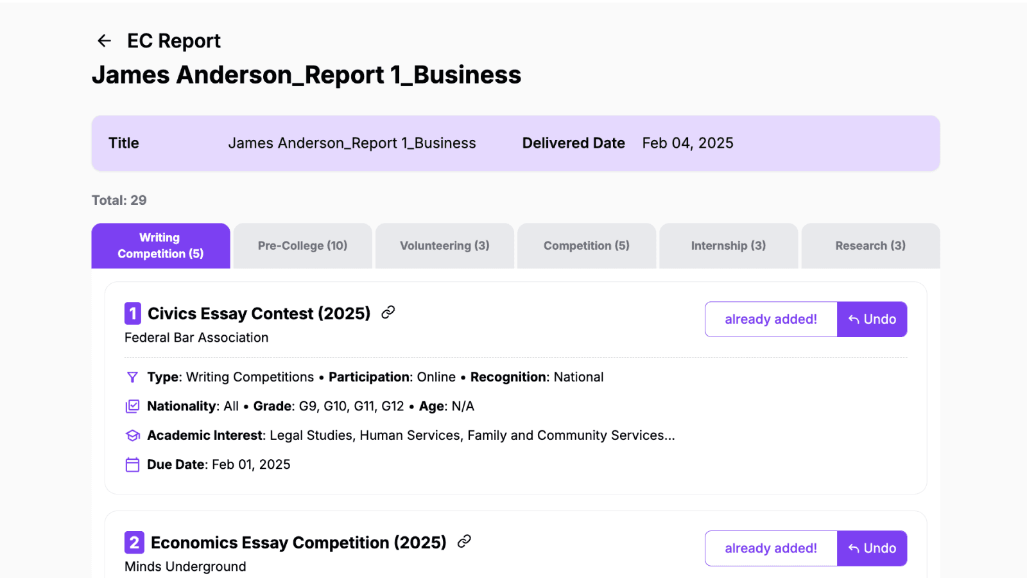View the Internship tab

(729, 245)
